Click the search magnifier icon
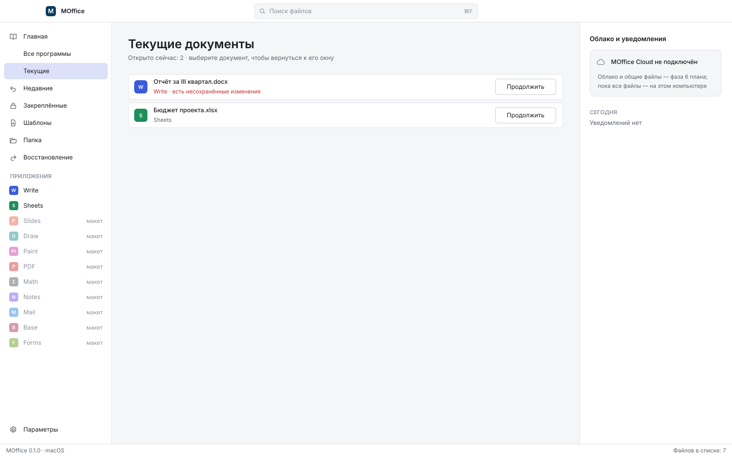Image resolution: width=732 pixels, height=457 pixels. click(x=262, y=11)
